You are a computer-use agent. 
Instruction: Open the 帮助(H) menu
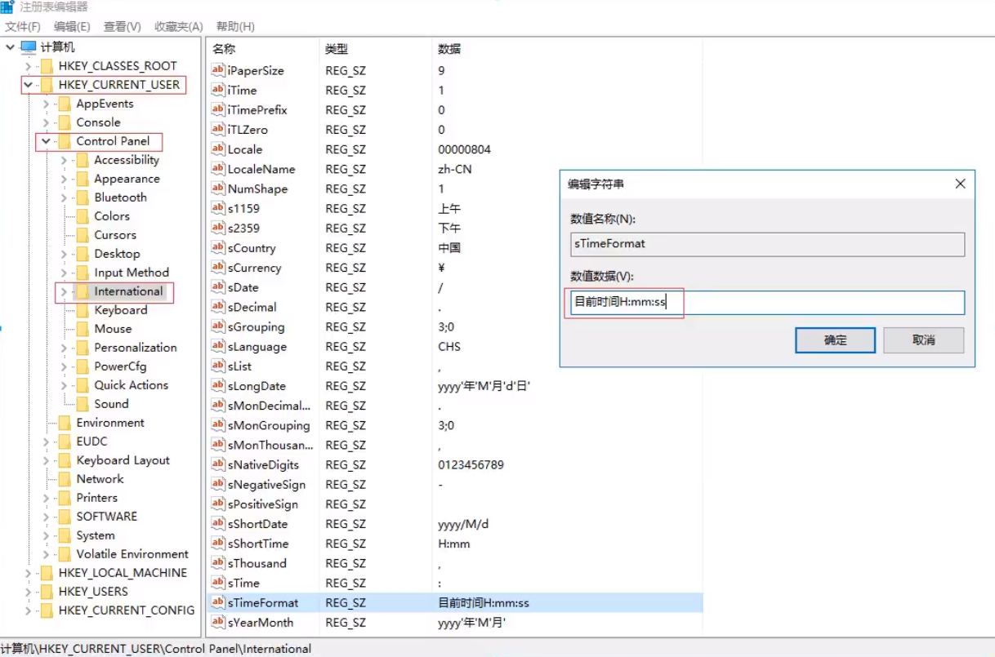click(x=235, y=27)
